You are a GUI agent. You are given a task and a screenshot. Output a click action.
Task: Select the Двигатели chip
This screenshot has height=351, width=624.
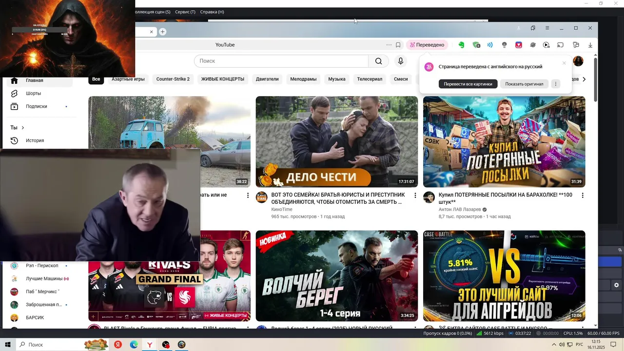pyautogui.click(x=267, y=79)
